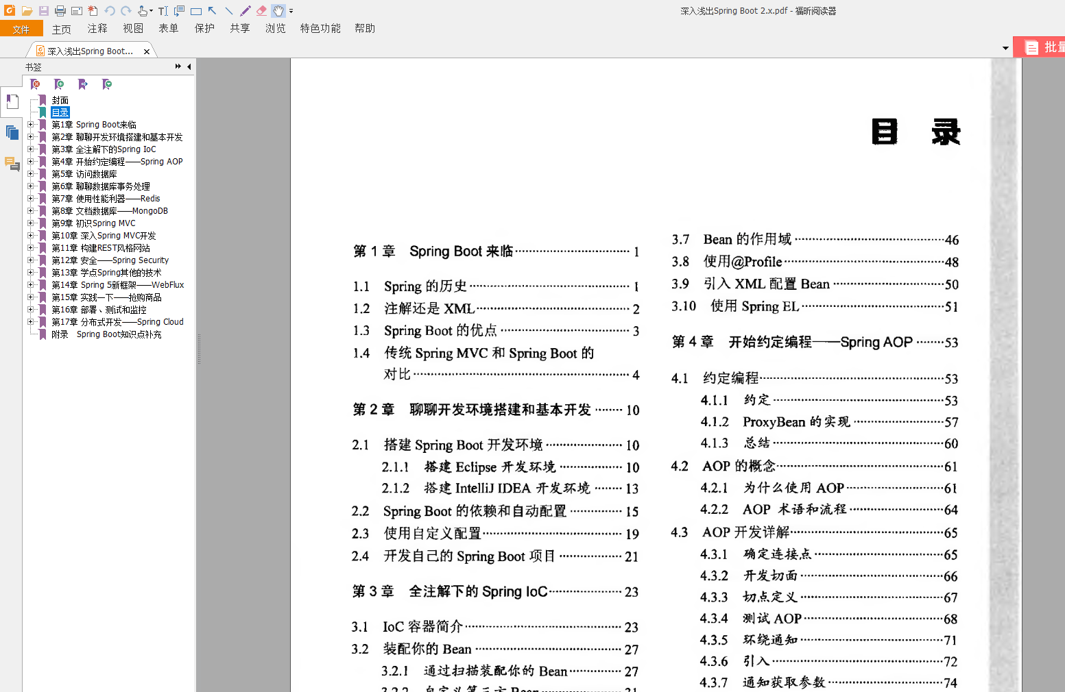Expand the bookmark panel with double-arrow button
Screen dimensions: 1065x692
[178, 66]
